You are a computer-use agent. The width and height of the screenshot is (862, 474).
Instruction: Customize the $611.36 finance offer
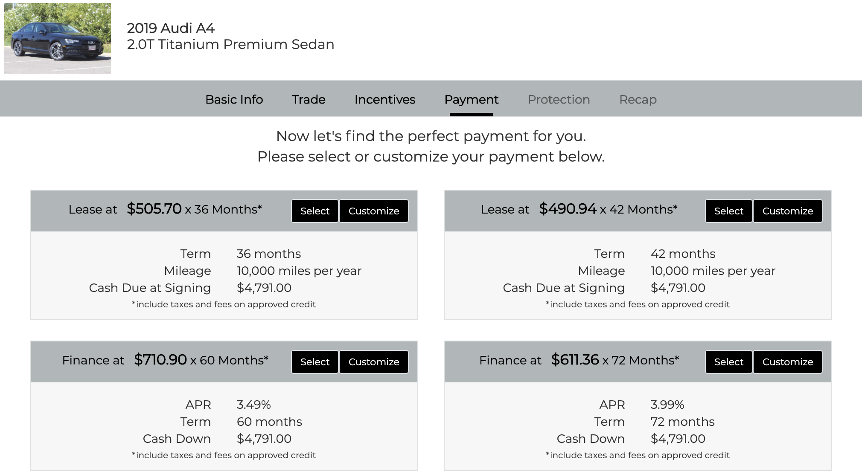(x=788, y=362)
